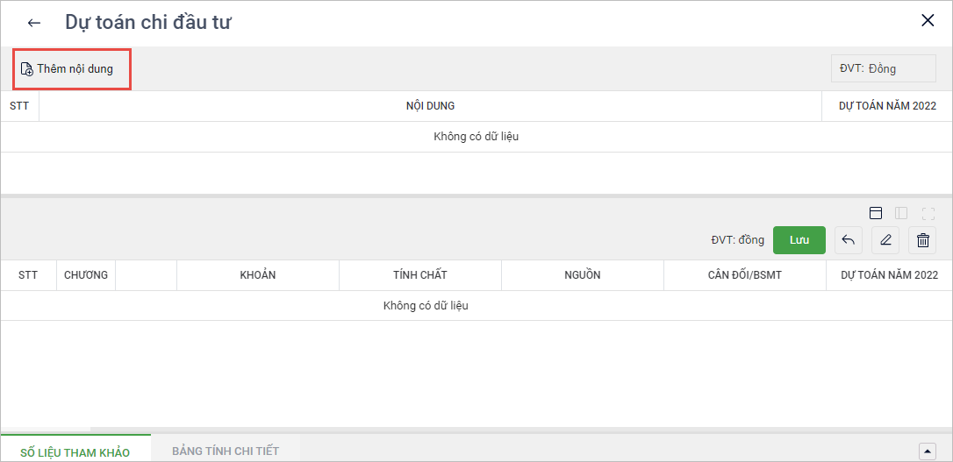Close the Dự toán chi đầu tư dialog
This screenshot has height=462, width=953.
928,21
